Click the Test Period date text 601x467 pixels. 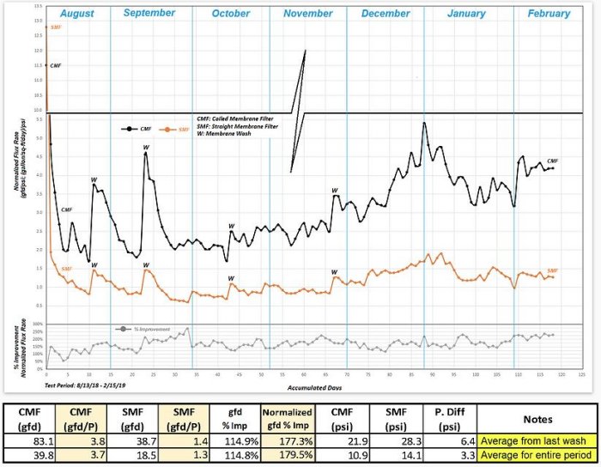pos(76,383)
